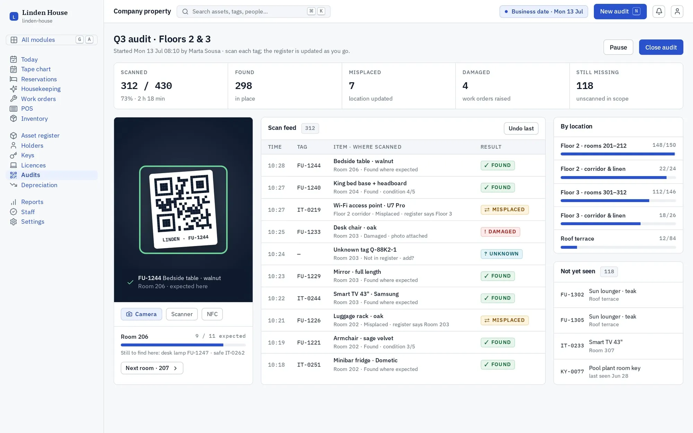
Task: Click the Asset register cube icon
Action: tap(14, 135)
